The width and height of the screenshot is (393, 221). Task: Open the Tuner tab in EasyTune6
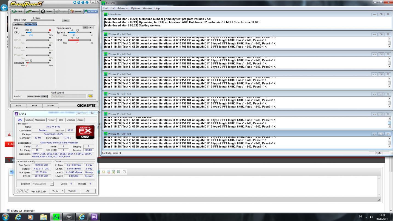click(x=47, y=11)
